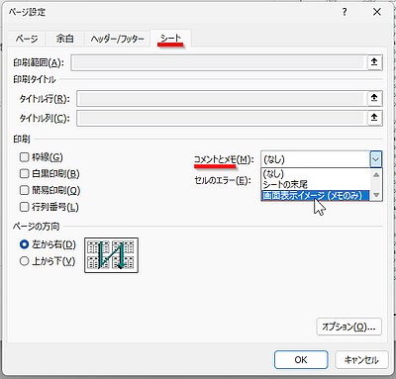
Task: Open オプション button
Action: coord(348,327)
